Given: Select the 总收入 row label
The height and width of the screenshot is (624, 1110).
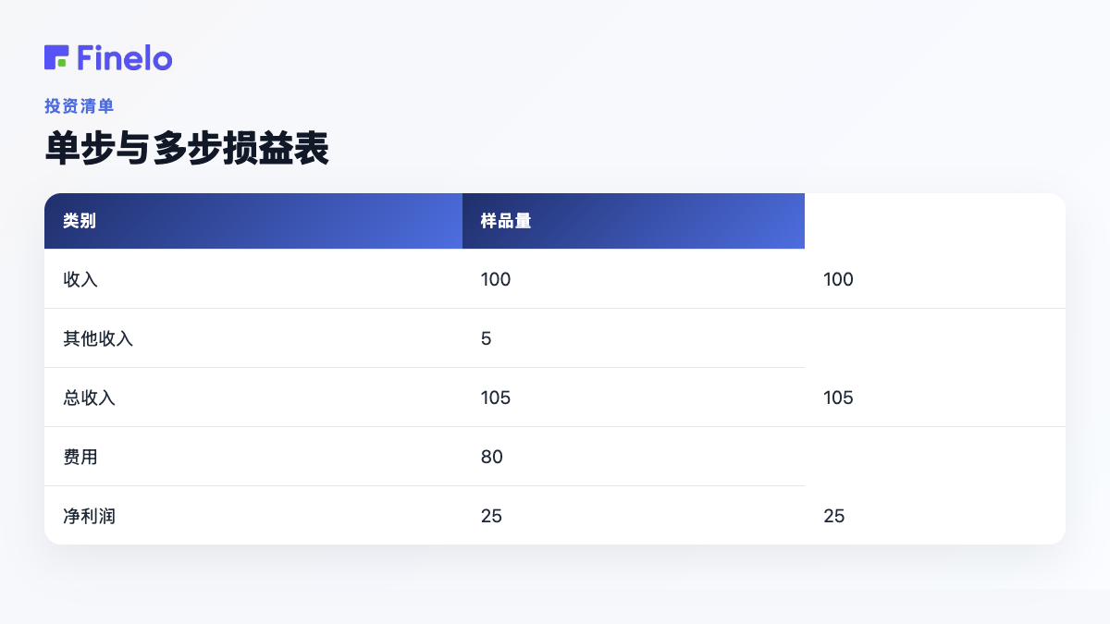Looking at the screenshot, I should 89,398.
